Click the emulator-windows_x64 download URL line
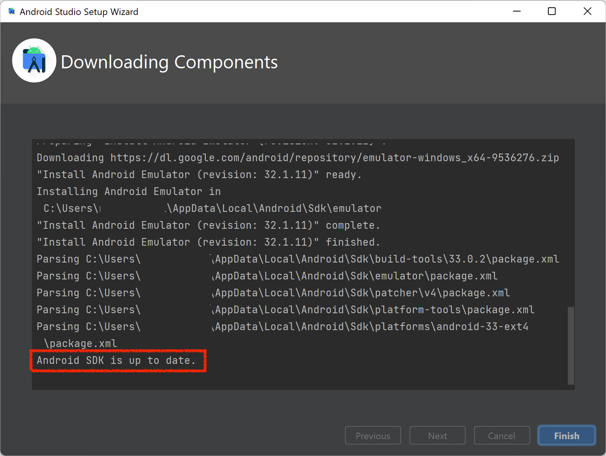The height and width of the screenshot is (456, 606). click(x=298, y=158)
